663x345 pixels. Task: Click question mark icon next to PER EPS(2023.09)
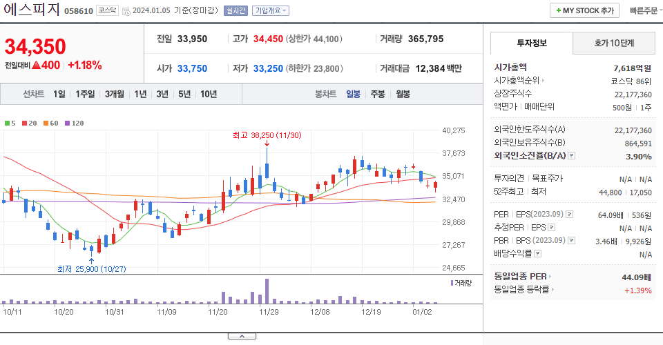570,215
